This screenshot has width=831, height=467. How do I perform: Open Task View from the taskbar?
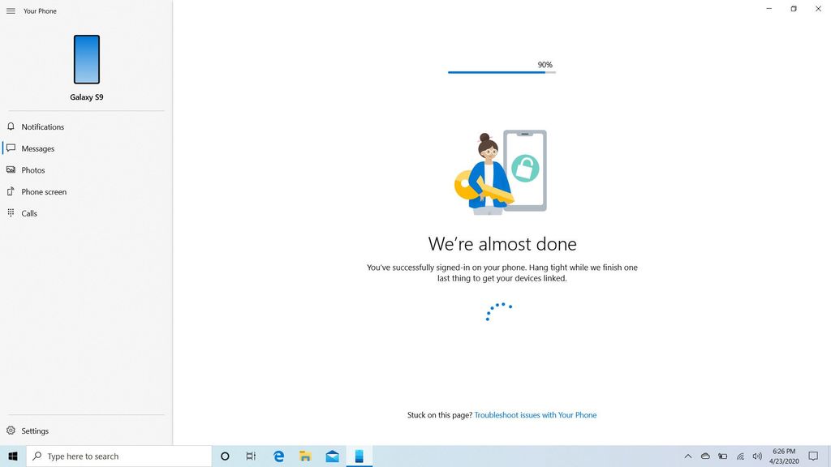pyautogui.click(x=251, y=456)
